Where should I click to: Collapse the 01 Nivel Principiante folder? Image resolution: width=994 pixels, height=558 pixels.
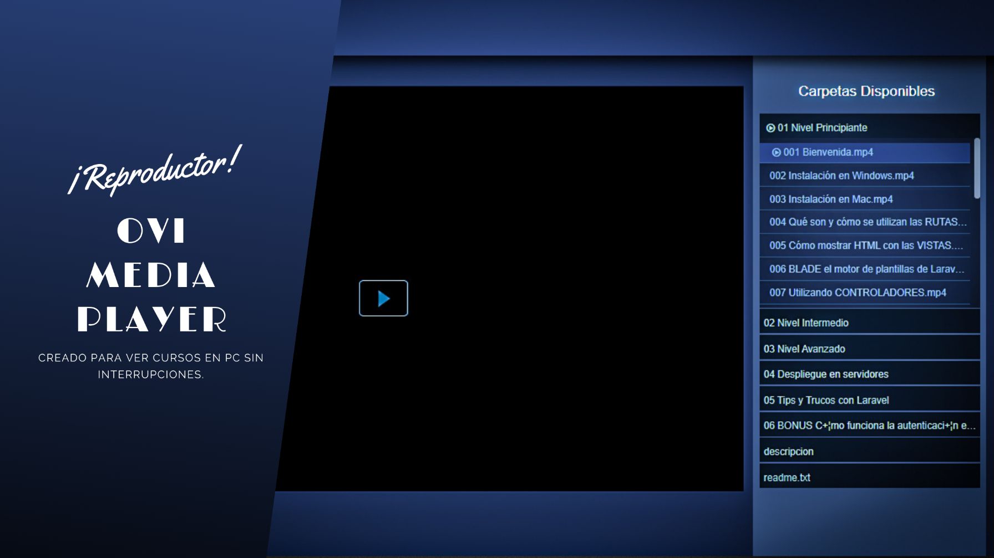[869, 127]
